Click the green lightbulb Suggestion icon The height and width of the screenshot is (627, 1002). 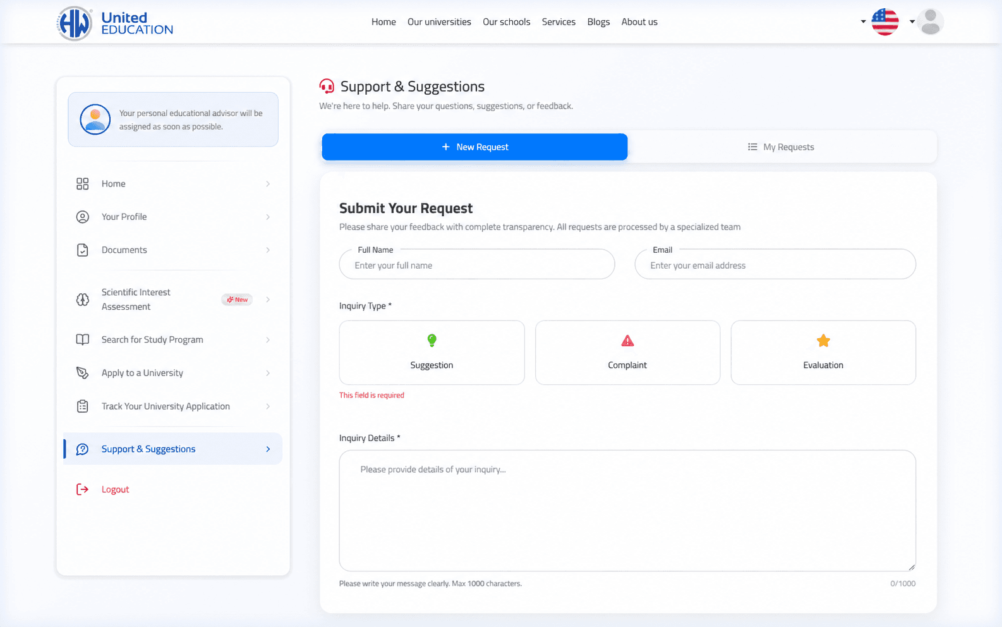pos(432,341)
